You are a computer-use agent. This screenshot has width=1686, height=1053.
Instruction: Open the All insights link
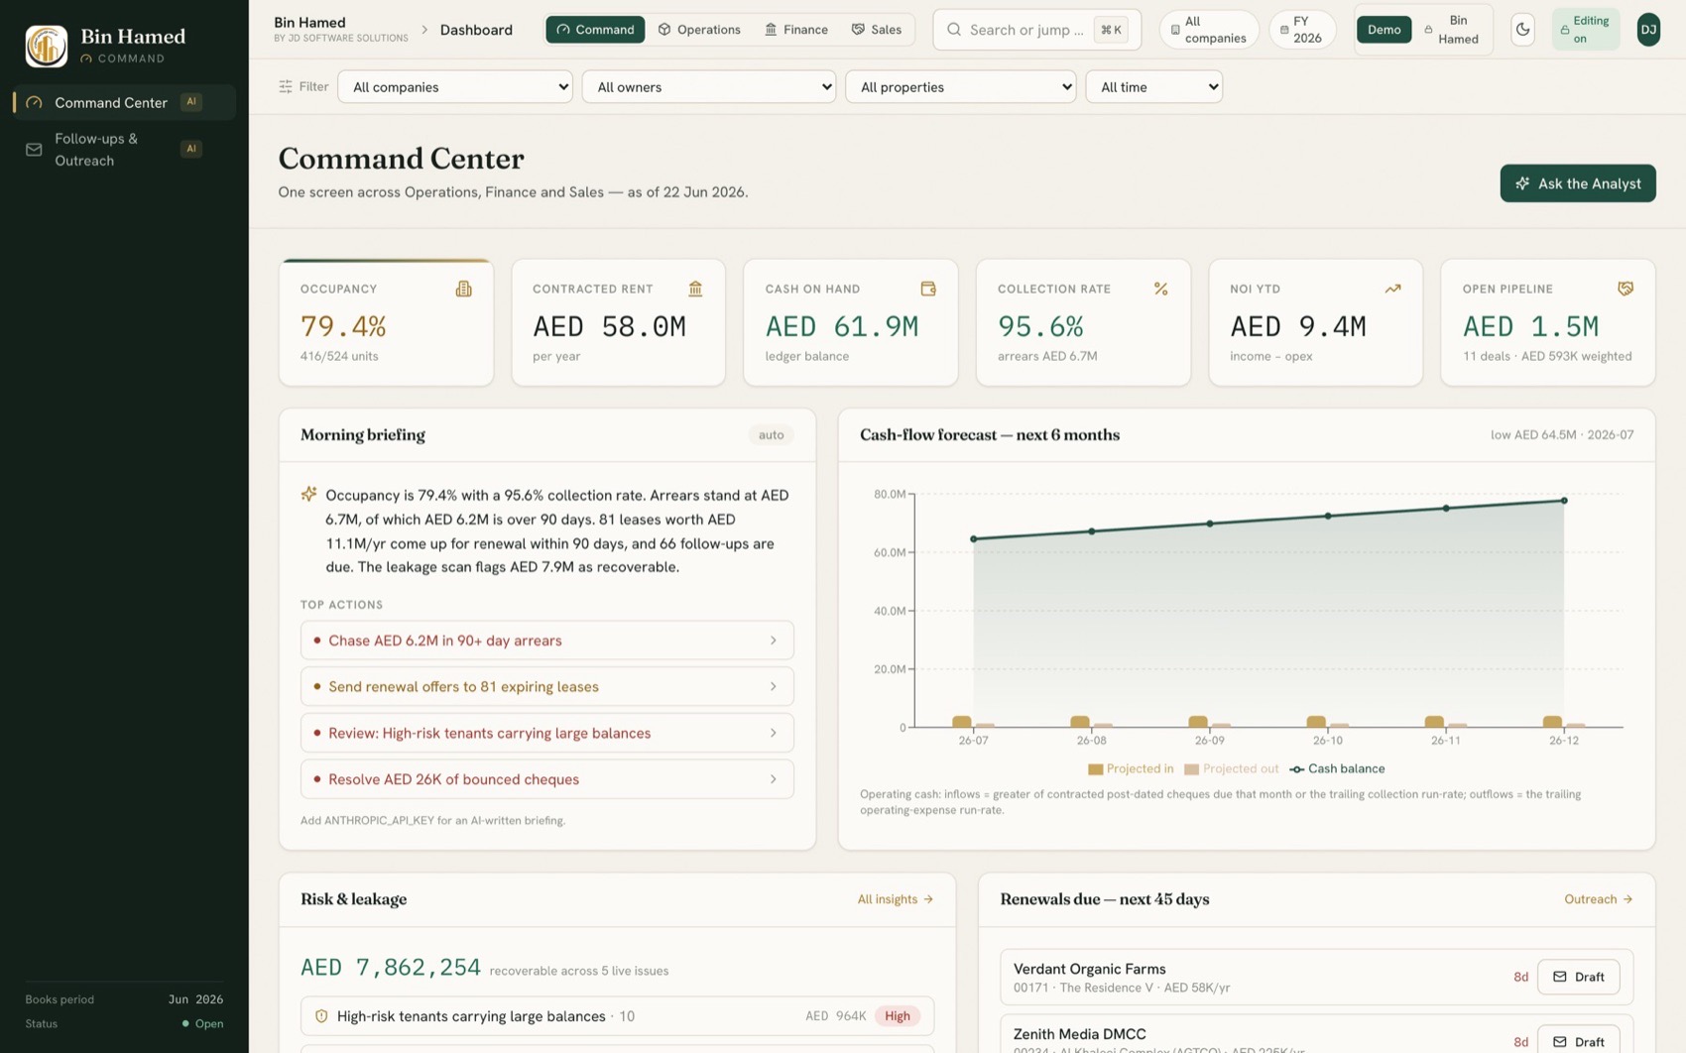(896, 899)
